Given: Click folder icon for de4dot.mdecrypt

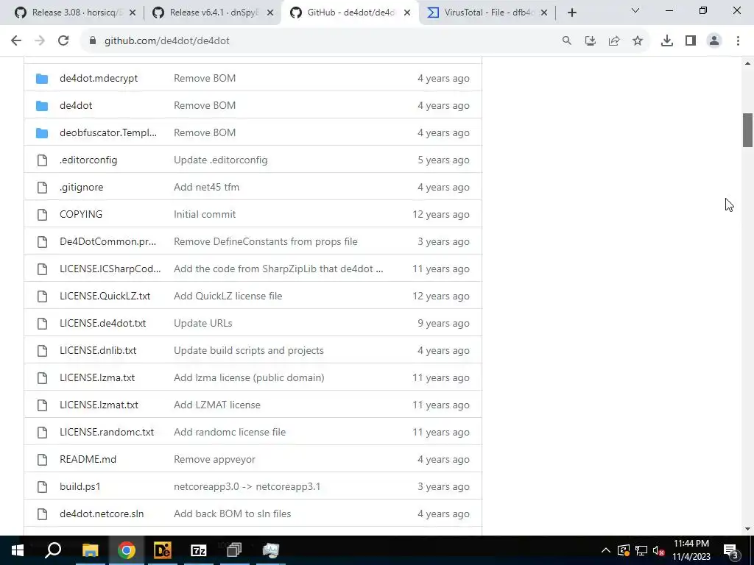Looking at the screenshot, I should pos(42,78).
